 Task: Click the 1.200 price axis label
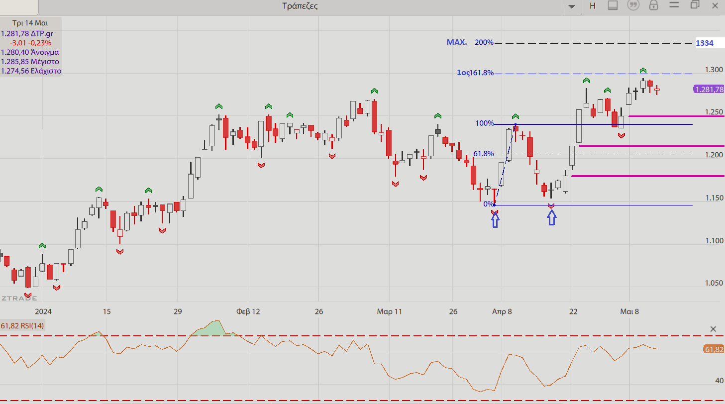714,155
